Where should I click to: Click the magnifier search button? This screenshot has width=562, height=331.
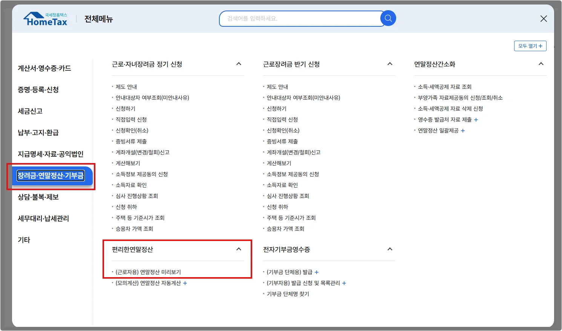(388, 18)
